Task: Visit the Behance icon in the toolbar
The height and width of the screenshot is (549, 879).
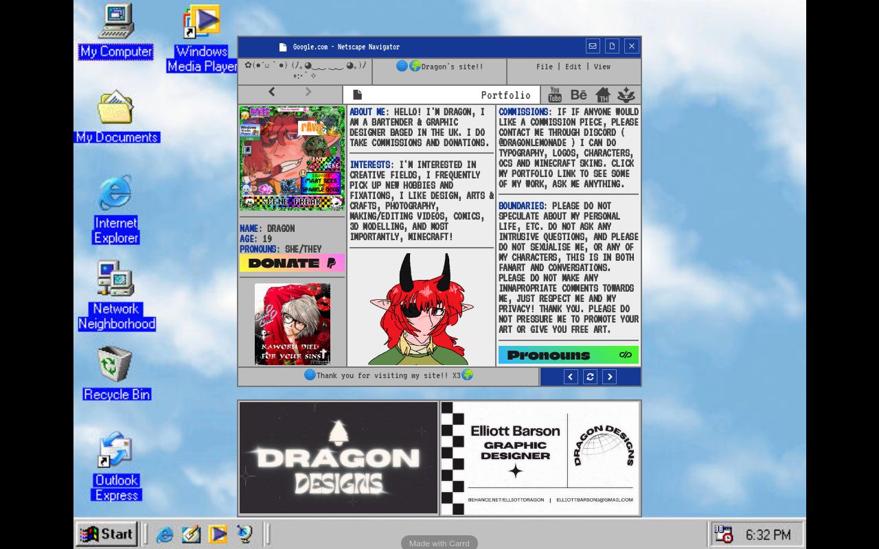Action: (579, 94)
